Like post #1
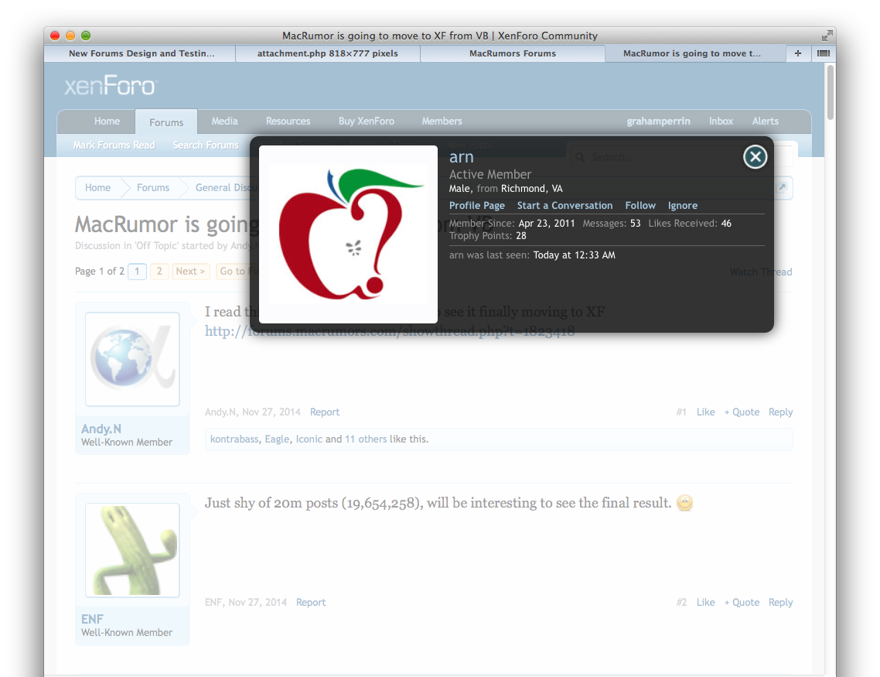This screenshot has height=677, width=880. 705,412
